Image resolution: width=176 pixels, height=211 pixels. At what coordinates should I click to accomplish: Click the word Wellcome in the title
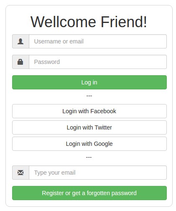pos(63,22)
